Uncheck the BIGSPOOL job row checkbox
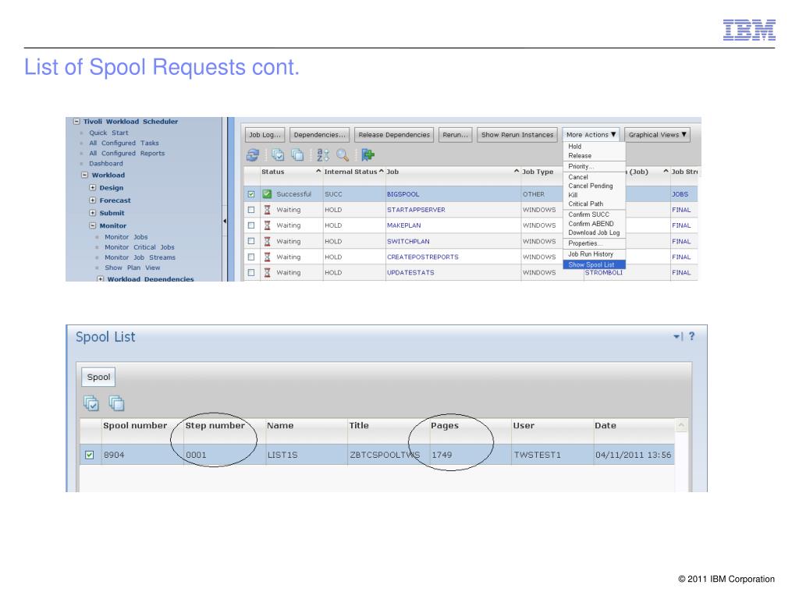This screenshot has width=799, height=599. (251, 194)
